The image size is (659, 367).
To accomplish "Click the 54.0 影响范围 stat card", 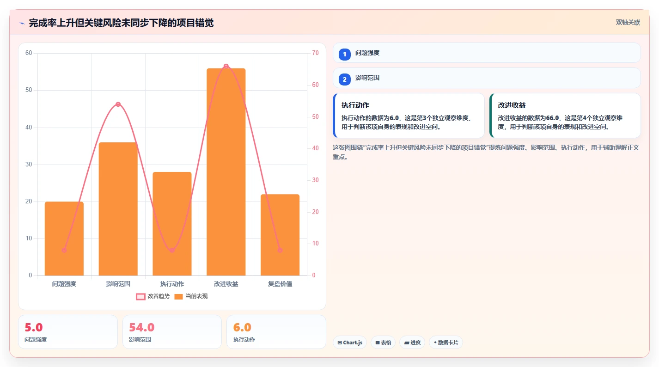I will 172,332.
